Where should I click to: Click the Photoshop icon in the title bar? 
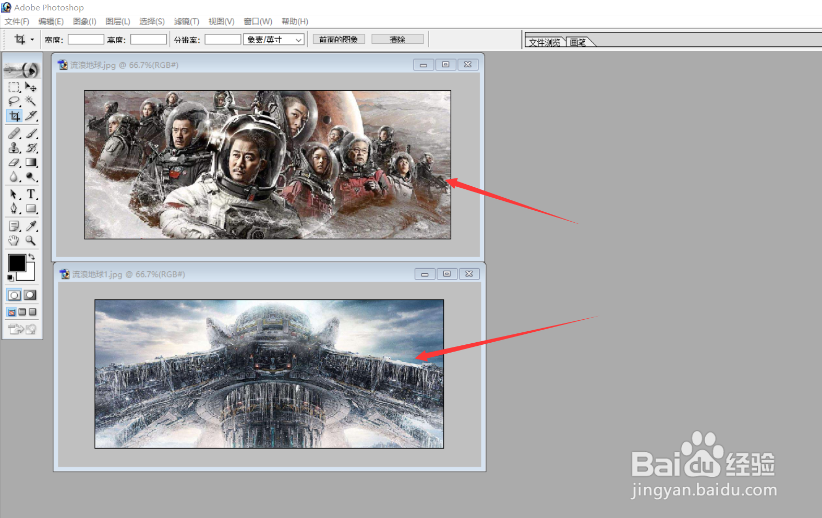(x=6, y=7)
